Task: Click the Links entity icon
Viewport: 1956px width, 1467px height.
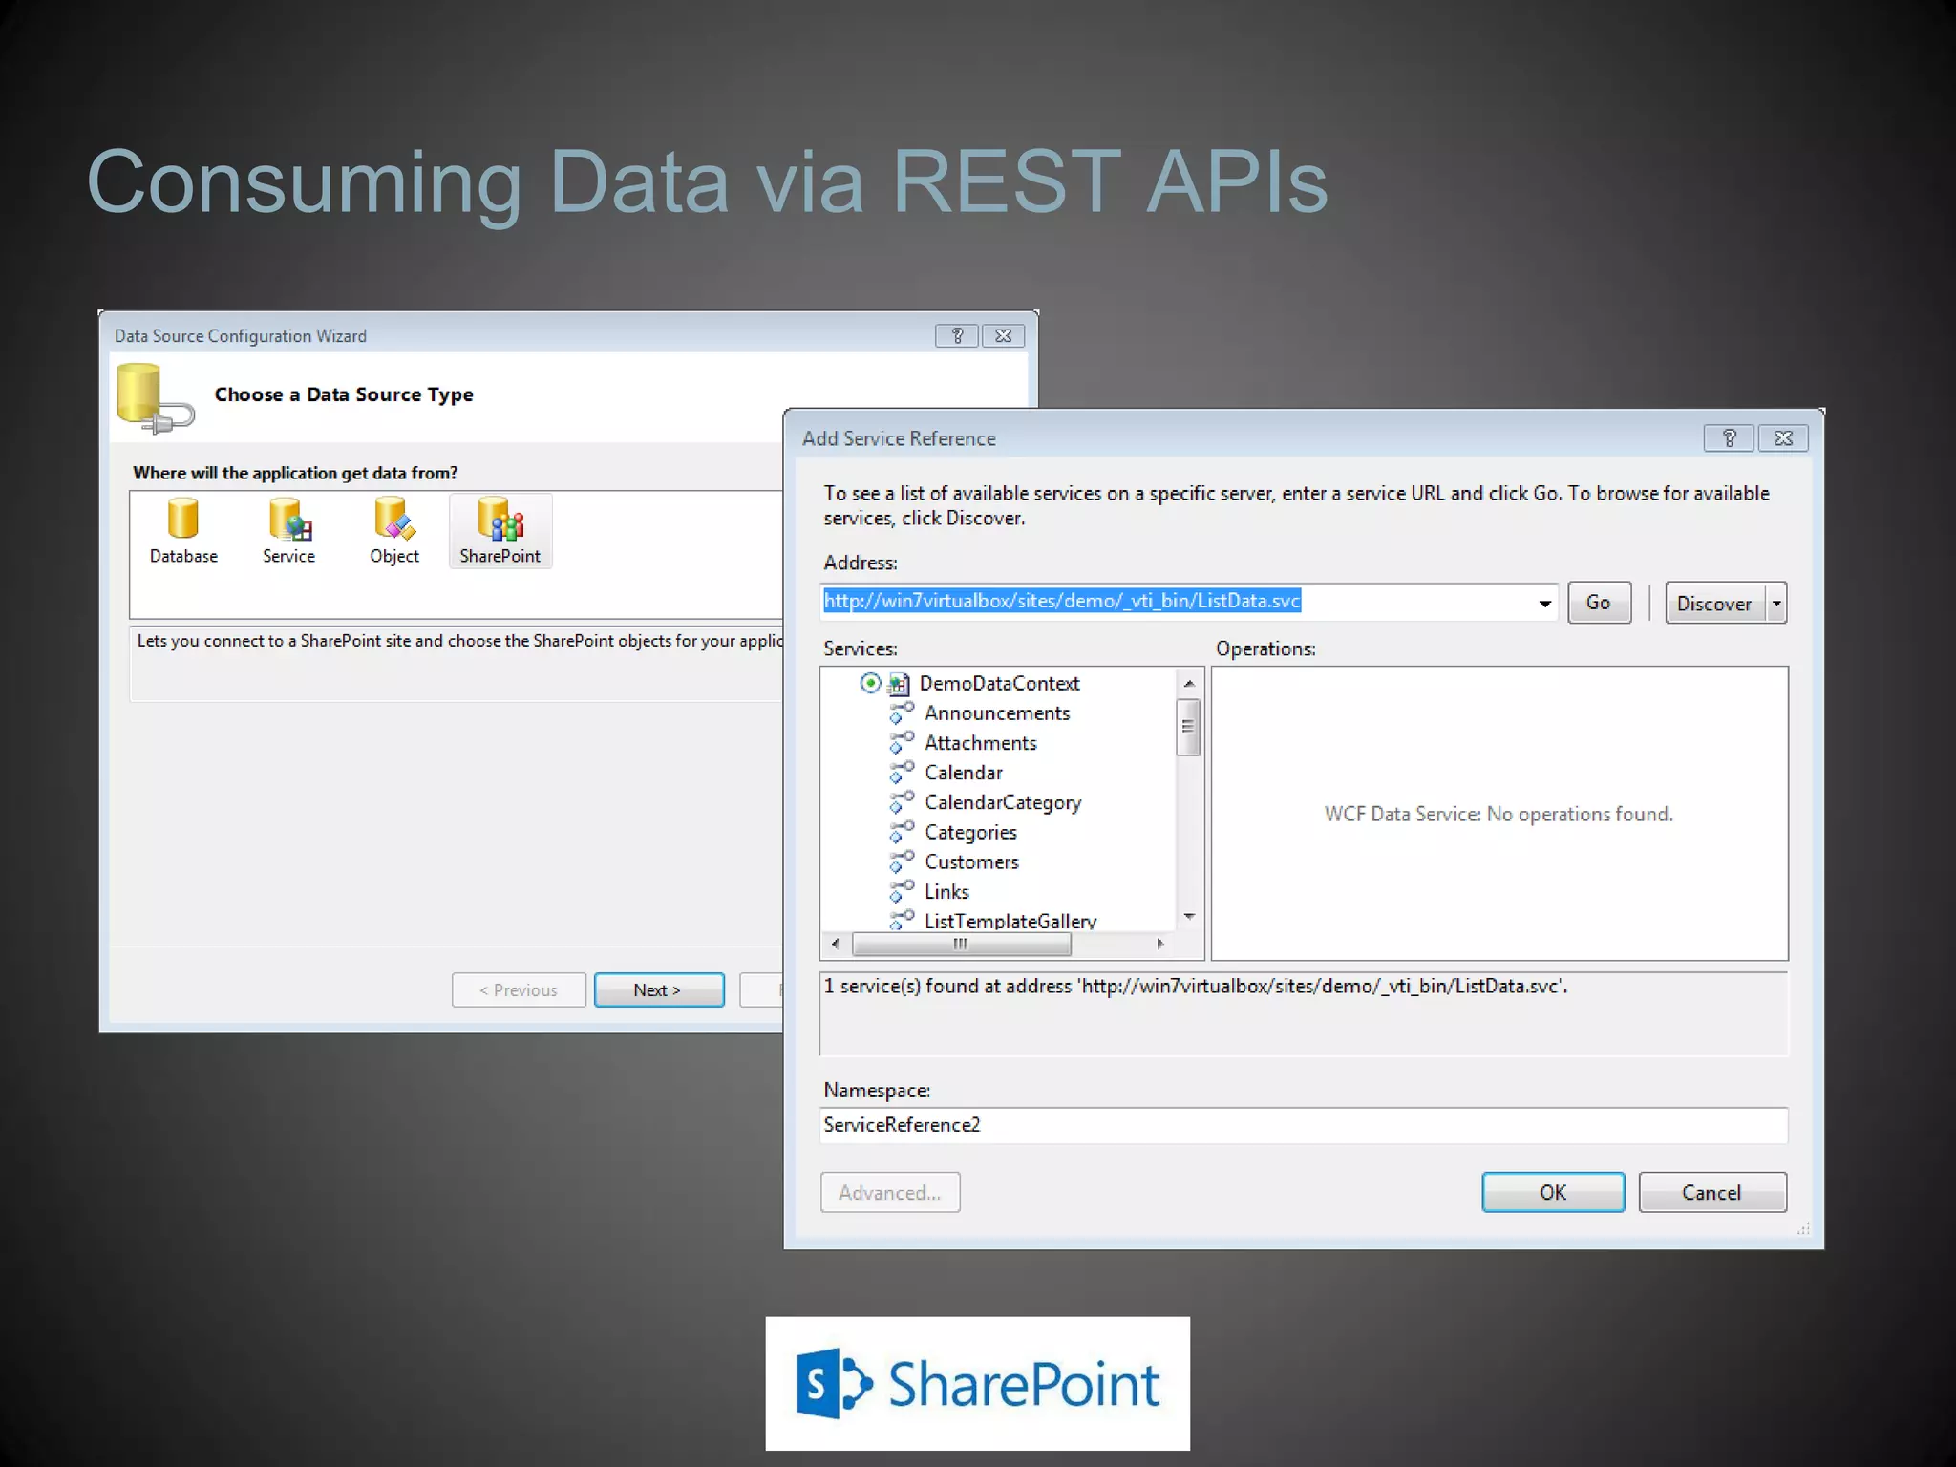Action: (x=902, y=891)
